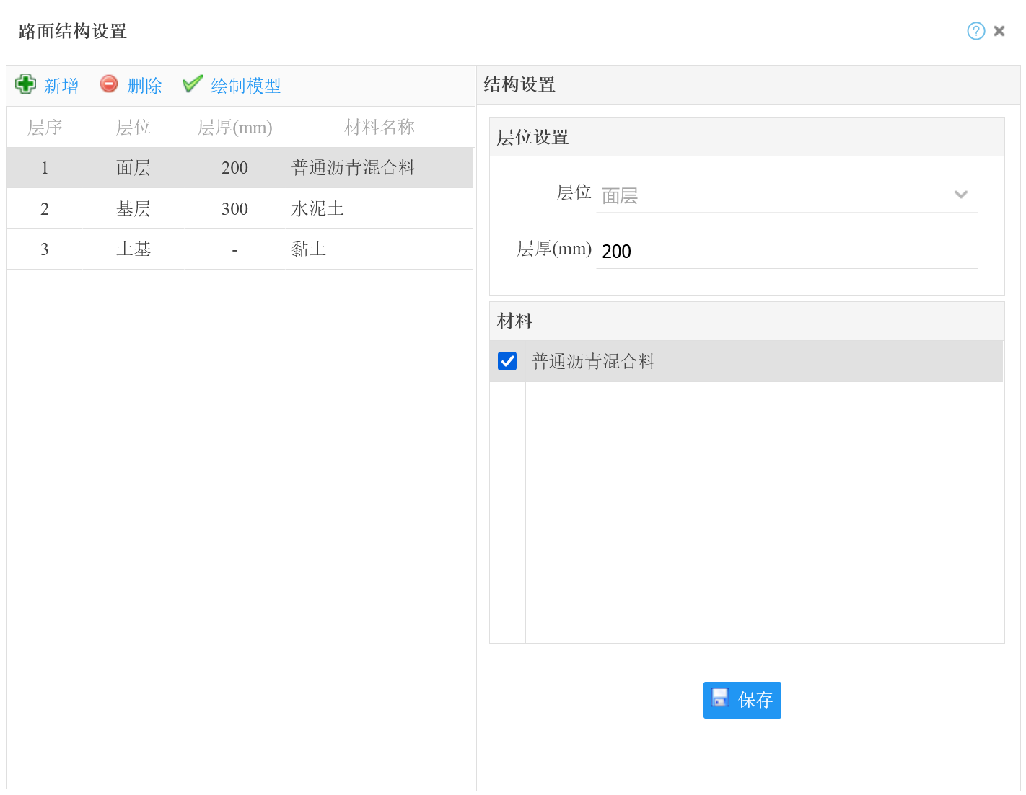Screen dimensions: 1026x795
Task: Click the 层厚(mm) input field
Action: click(x=786, y=252)
